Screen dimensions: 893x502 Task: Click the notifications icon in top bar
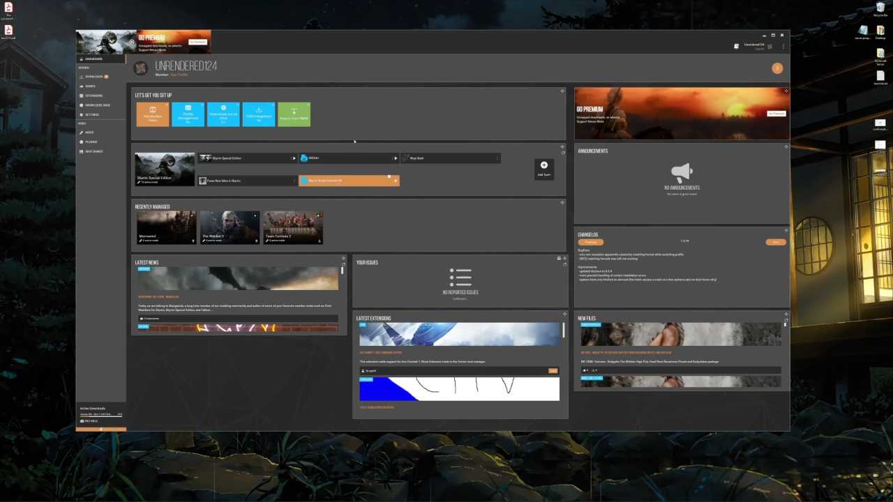pyautogui.click(x=770, y=47)
